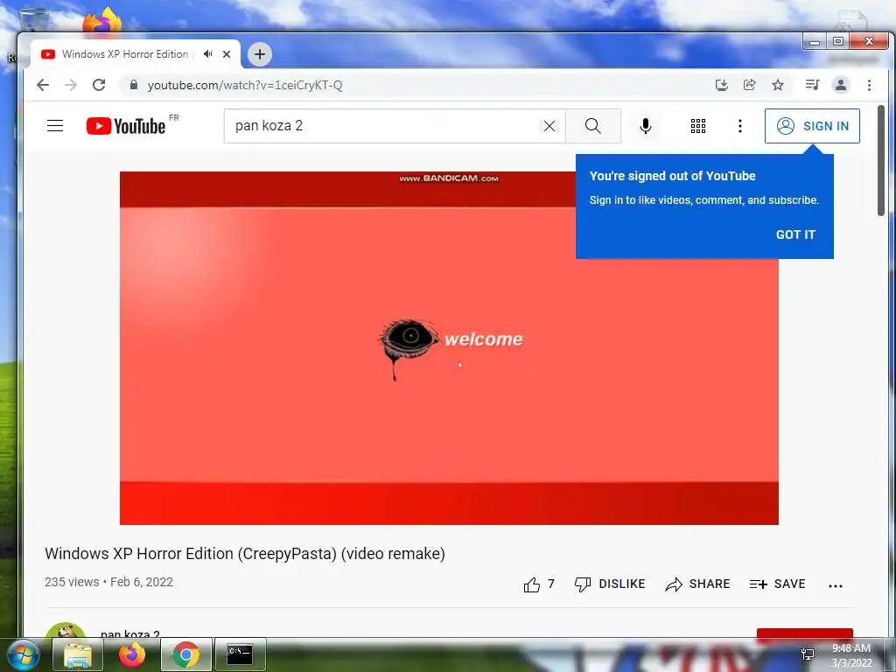Click the Chrome taskbar icon
896x672 pixels.
(186, 654)
